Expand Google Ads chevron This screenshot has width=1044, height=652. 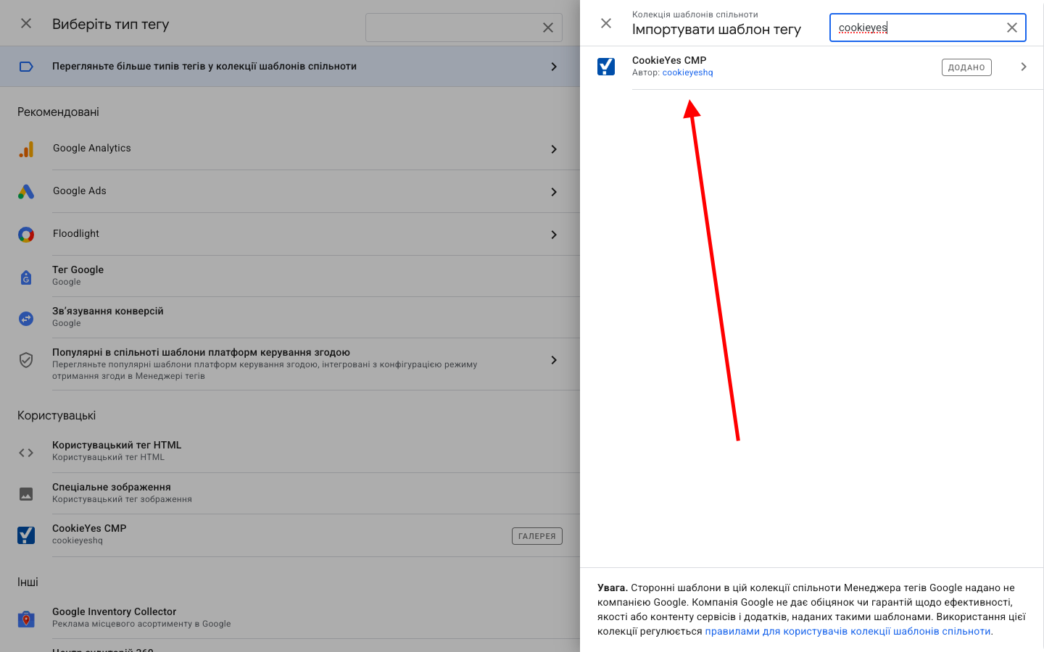click(554, 192)
